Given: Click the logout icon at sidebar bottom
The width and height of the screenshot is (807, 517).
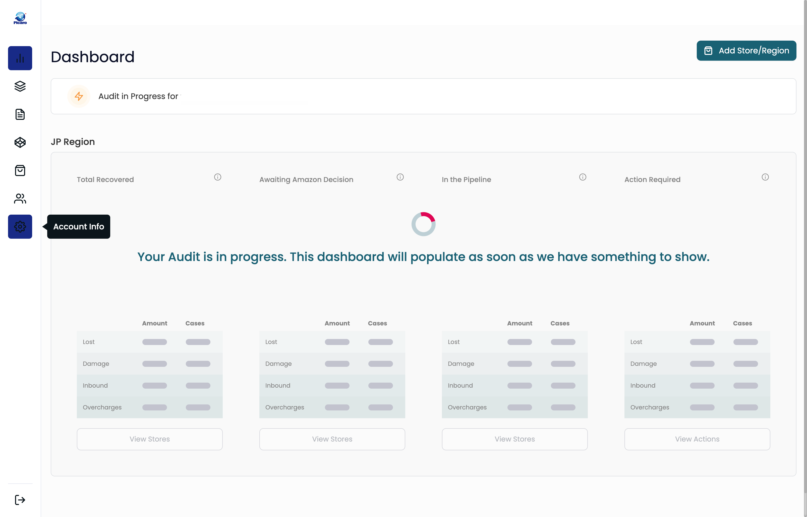Looking at the screenshot, I should [20, 500].
